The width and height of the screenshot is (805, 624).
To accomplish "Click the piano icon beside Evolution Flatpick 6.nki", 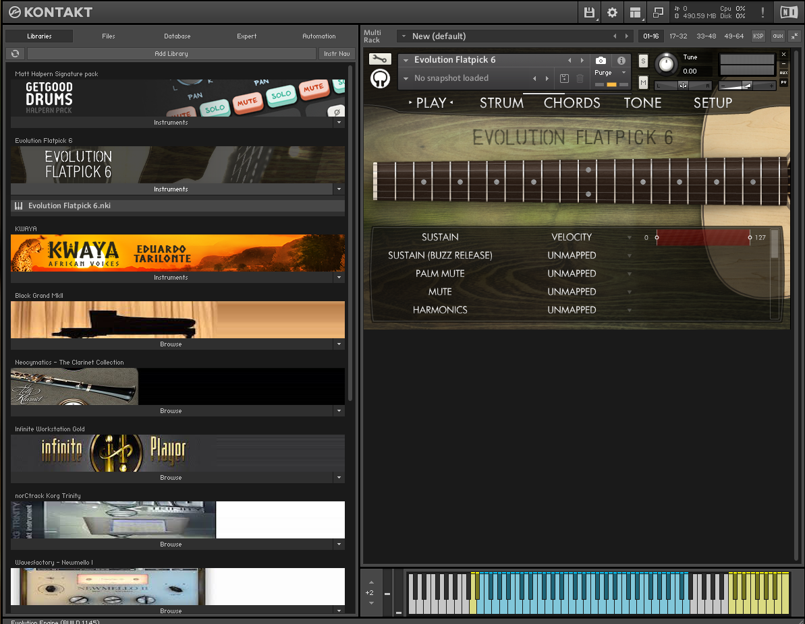I will pyautogui.click(x=19, y=206).
